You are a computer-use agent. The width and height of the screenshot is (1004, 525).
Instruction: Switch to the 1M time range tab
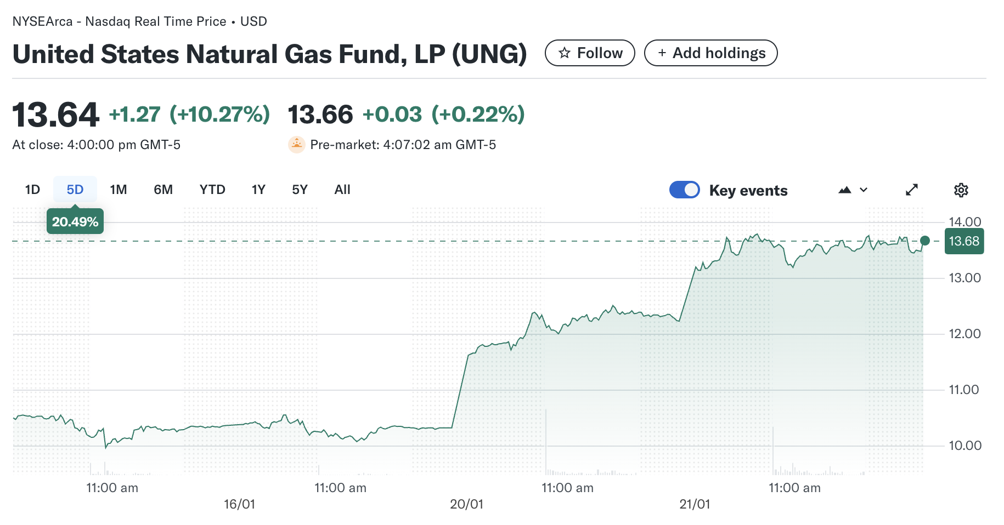pos(118,189)
